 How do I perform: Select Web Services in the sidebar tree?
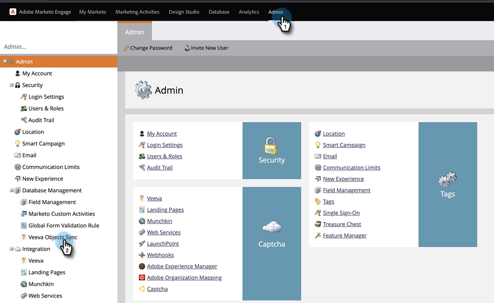pyautogui.click(x=45, y=296)
